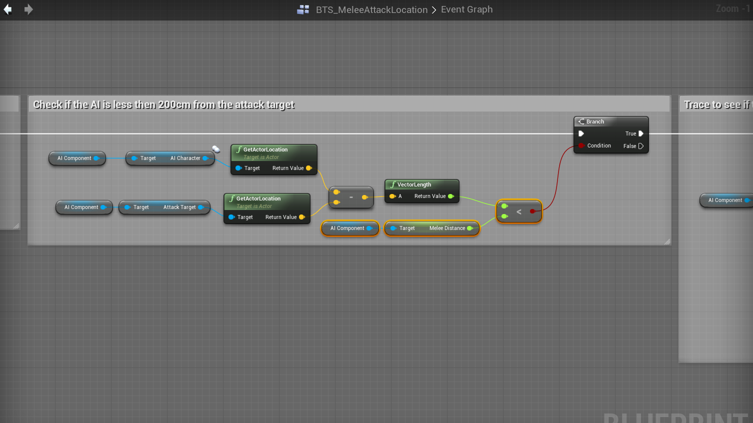Click the Branch True execution pin
This screenshot has height=423, width=753.
point(641,133)
